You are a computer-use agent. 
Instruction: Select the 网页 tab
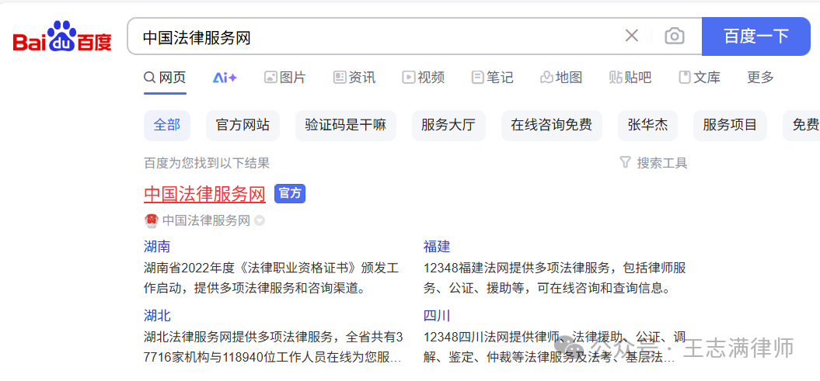click(x=165, y=78)
